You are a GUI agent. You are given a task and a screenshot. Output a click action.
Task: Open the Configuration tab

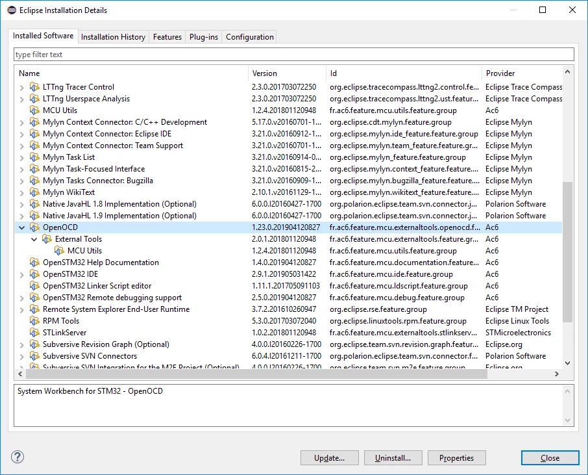pos(250,37)
